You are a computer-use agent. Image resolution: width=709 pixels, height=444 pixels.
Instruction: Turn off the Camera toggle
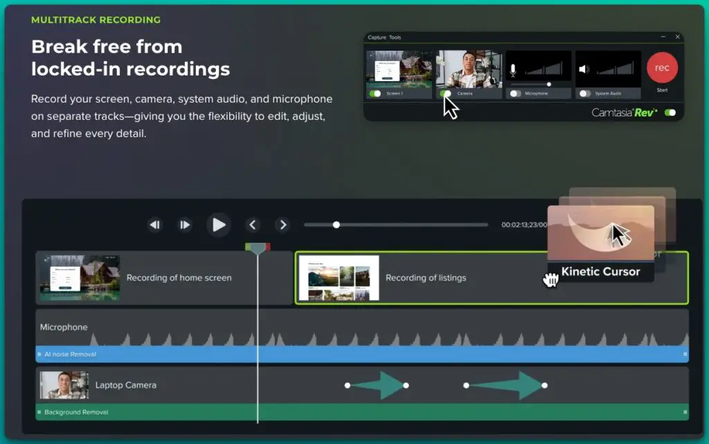pyautogui.click(x=445, y=93)
